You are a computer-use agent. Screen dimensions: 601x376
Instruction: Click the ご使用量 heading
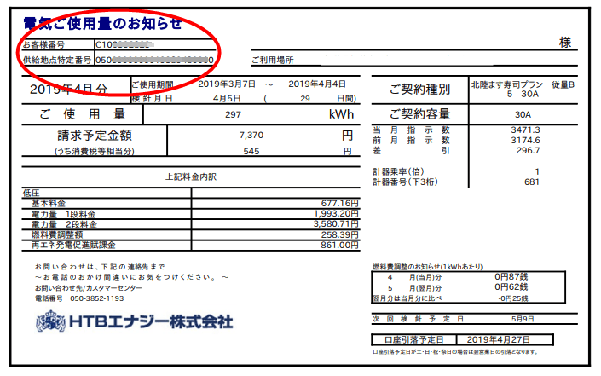pyautogui.click(x=83, y=114)
